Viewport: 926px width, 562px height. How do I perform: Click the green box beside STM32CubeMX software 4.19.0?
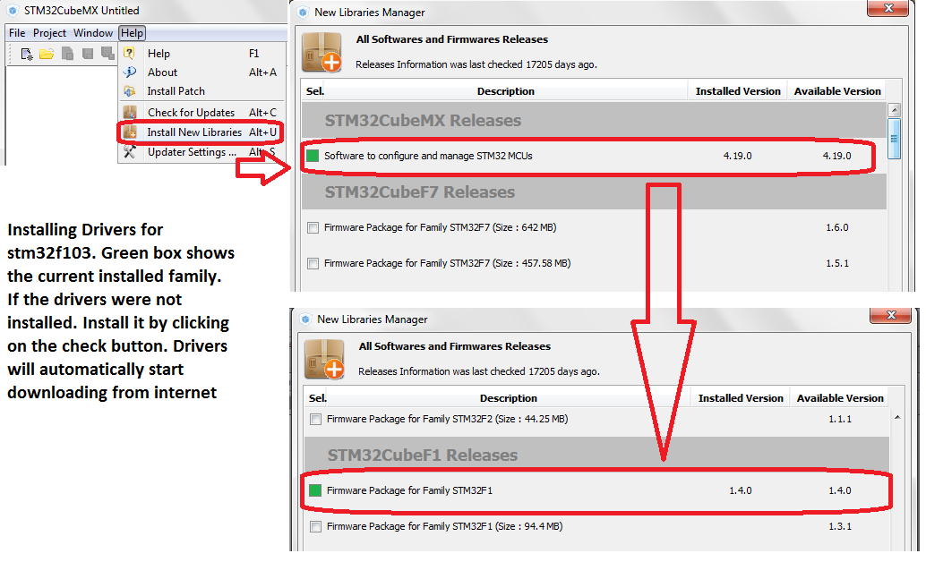click(x=313, y=156)
